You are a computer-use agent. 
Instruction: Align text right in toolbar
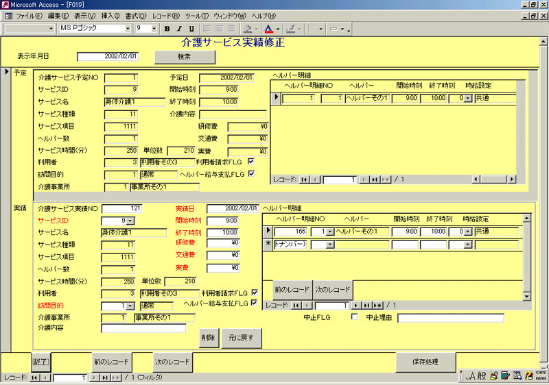pos(231,29)
